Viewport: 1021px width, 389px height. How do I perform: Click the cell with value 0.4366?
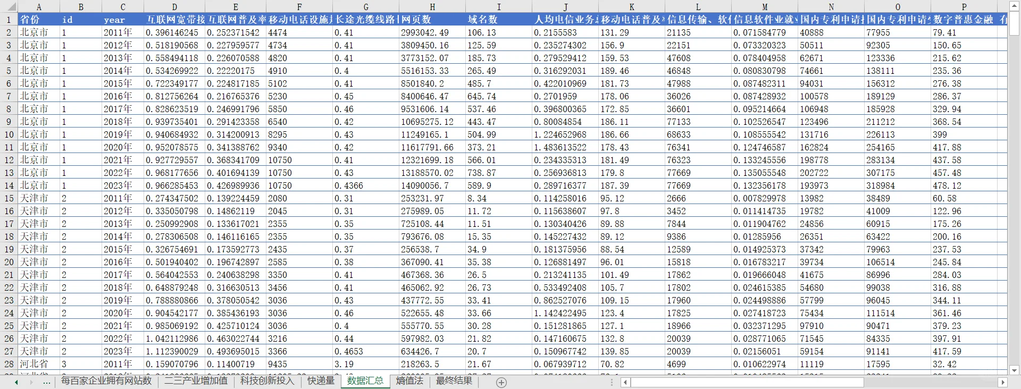coord(366,185)
